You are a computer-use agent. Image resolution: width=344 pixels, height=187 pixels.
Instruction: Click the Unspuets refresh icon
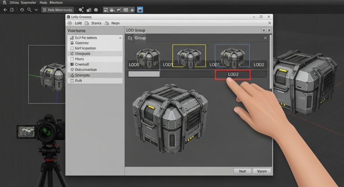(72, 54)
